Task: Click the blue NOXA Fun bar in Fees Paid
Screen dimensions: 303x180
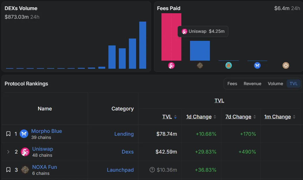Action: click(200, 51)
